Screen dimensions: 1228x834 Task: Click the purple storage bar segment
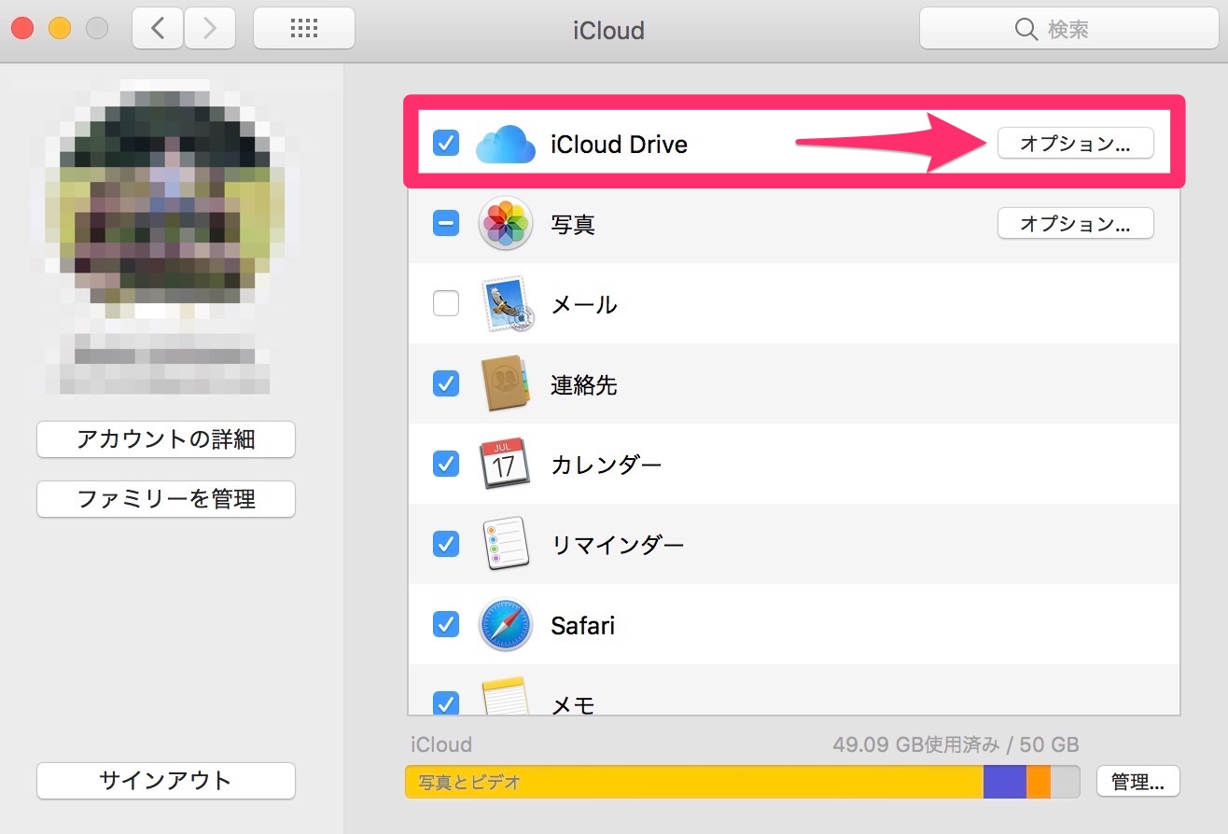1005,782
